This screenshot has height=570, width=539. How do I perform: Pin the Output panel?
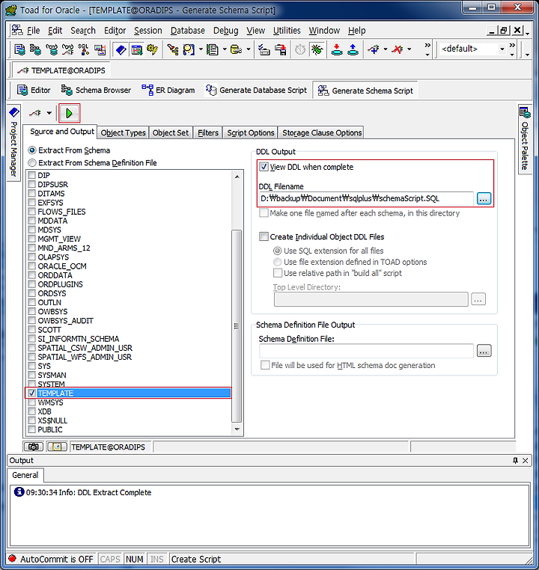[x=515, y=461]
